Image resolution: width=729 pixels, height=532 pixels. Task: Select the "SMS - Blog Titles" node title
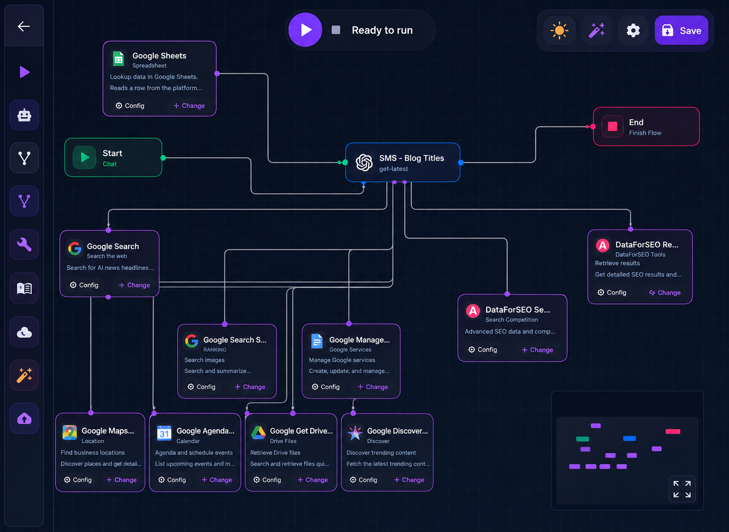pos(412,158)
